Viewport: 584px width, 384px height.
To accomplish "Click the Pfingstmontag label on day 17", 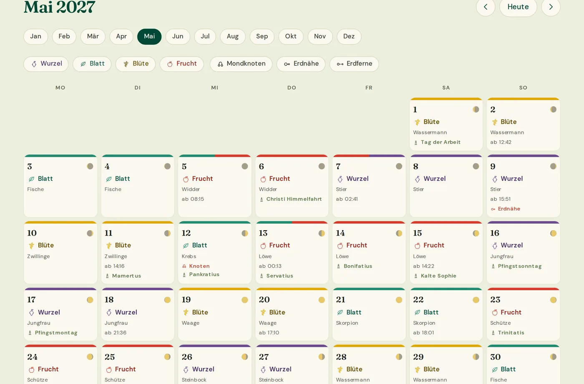I will 56,333.
